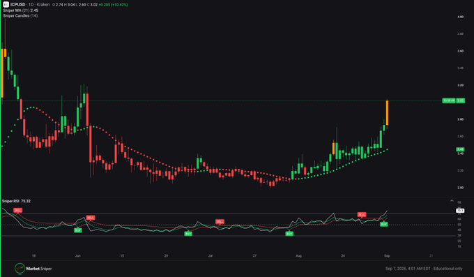Click the C 3.02 close value
Screen dimensions: 474x277
pyautogui.click(x=91, y=5)
